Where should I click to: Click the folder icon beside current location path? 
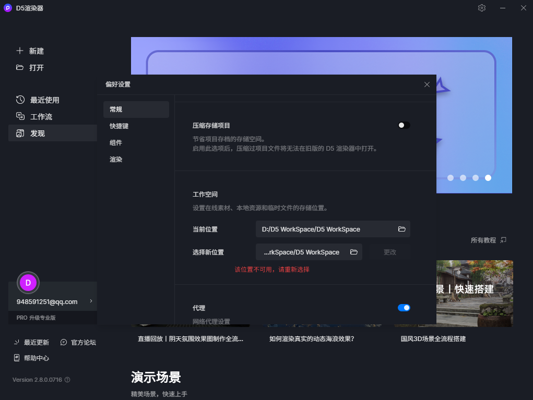[x=401, y=229]
